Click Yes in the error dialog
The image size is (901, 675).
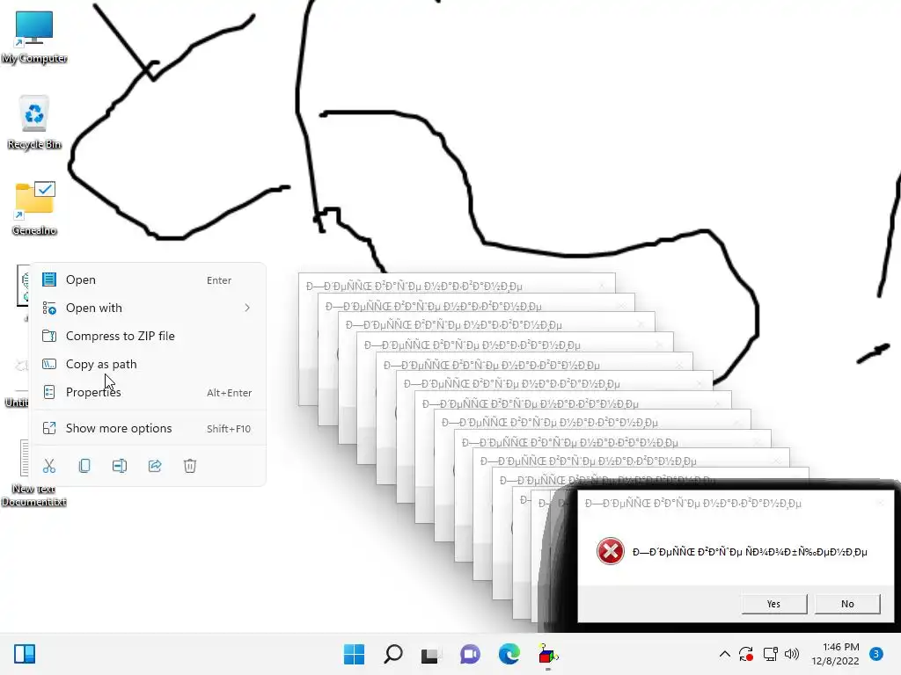pos(773,604)
